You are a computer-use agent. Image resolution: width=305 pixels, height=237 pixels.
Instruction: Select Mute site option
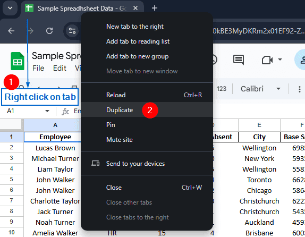tap(147, 140)
